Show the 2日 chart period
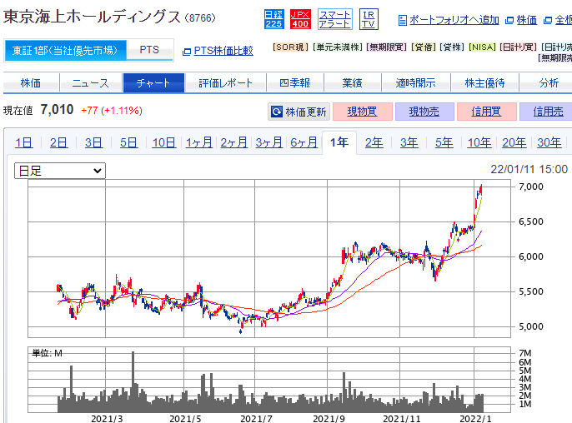The width and height of the screenshot is (572, 423). (x=59, y=142)
